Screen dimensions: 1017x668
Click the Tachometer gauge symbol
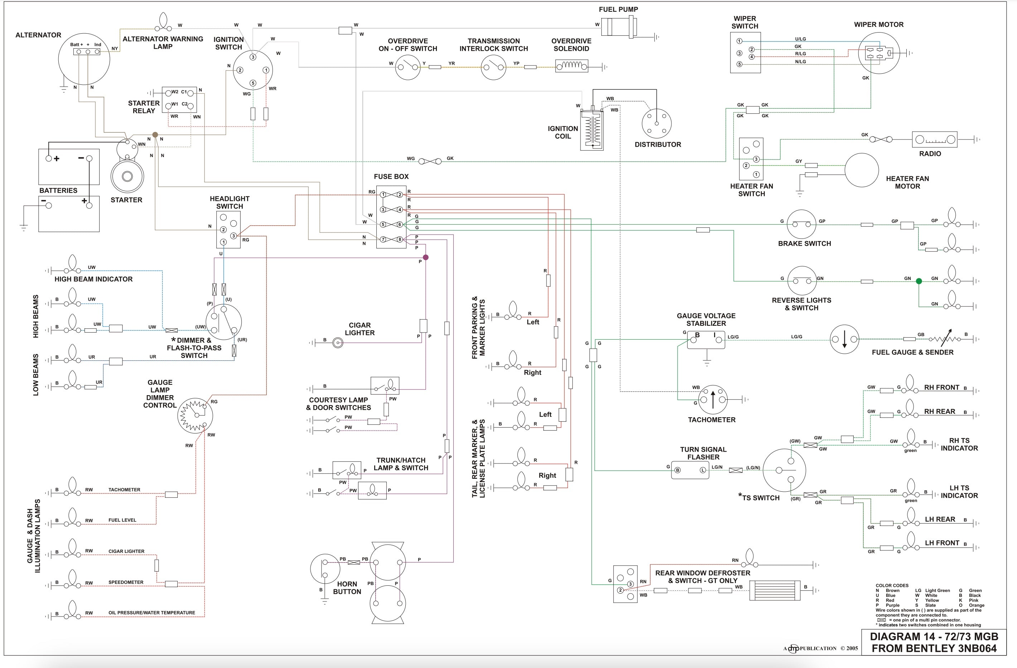712,399
